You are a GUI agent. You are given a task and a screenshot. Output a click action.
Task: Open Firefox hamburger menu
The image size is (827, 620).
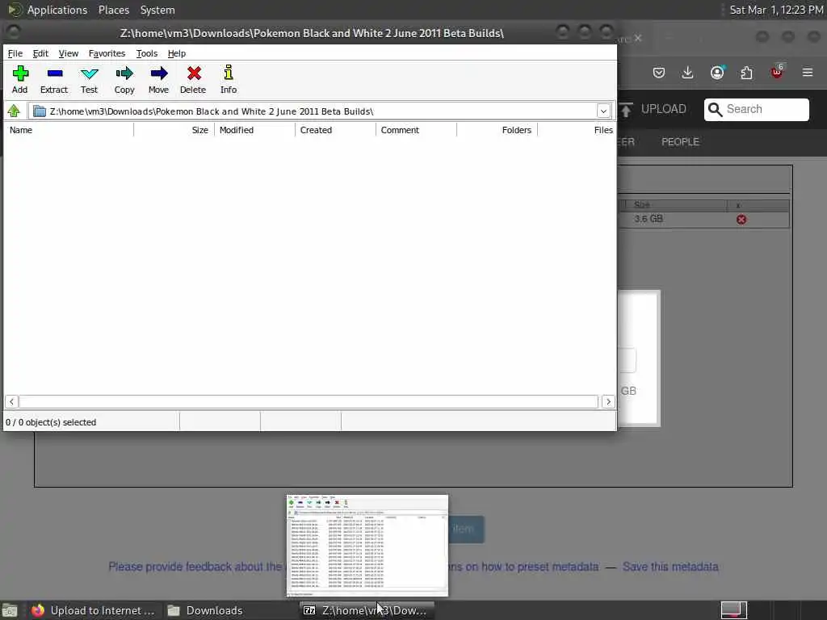click(808, 72)
